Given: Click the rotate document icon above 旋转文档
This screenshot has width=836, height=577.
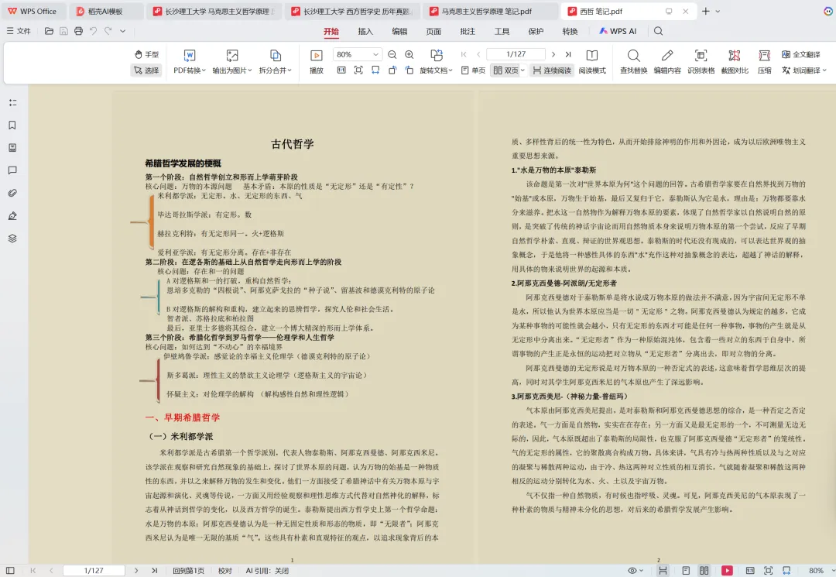Looking at the screenshot, I should 436,56.
